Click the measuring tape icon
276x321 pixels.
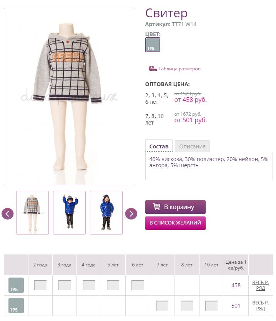click(x=153, y=68)
